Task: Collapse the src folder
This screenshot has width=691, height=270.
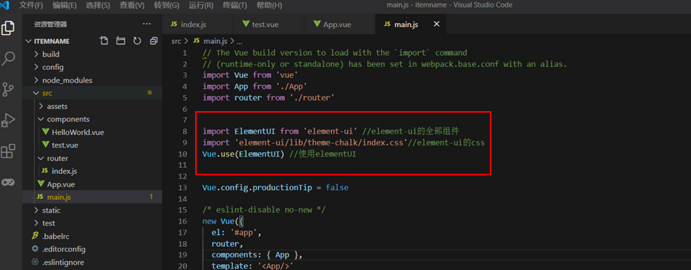Action: tap(37, 93)
